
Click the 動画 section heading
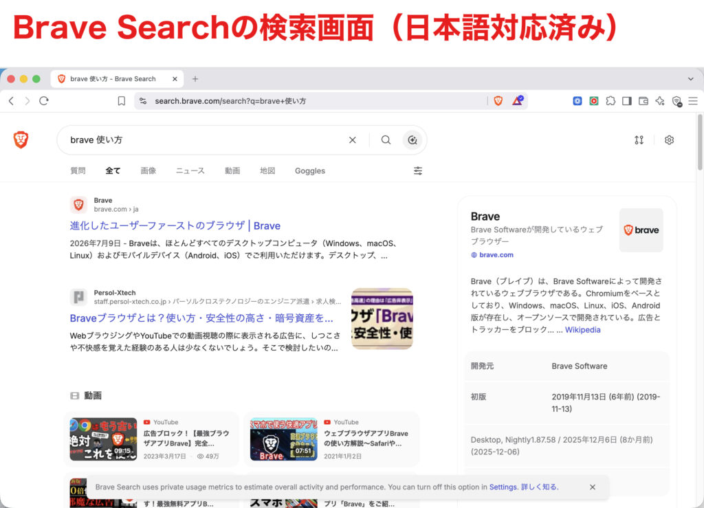pos(93,395)
